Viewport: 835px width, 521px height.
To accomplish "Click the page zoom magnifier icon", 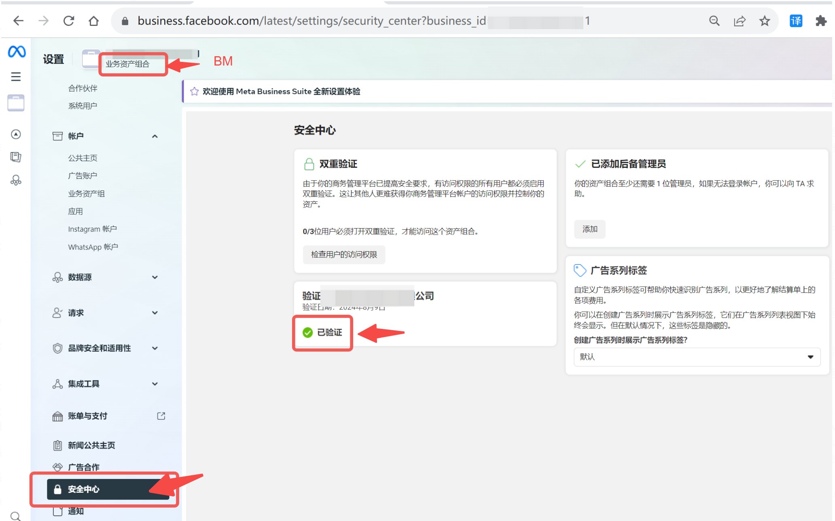I will (714, 21).
